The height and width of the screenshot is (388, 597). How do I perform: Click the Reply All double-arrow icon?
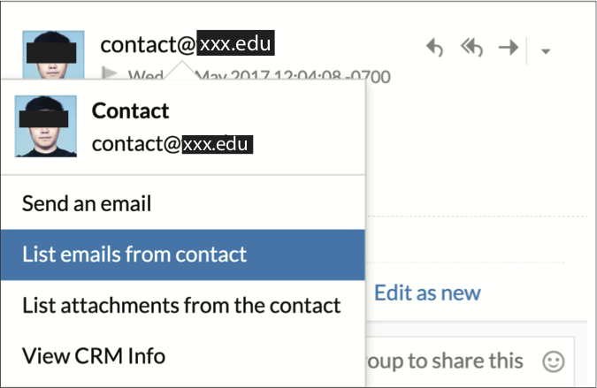(471, 48)
